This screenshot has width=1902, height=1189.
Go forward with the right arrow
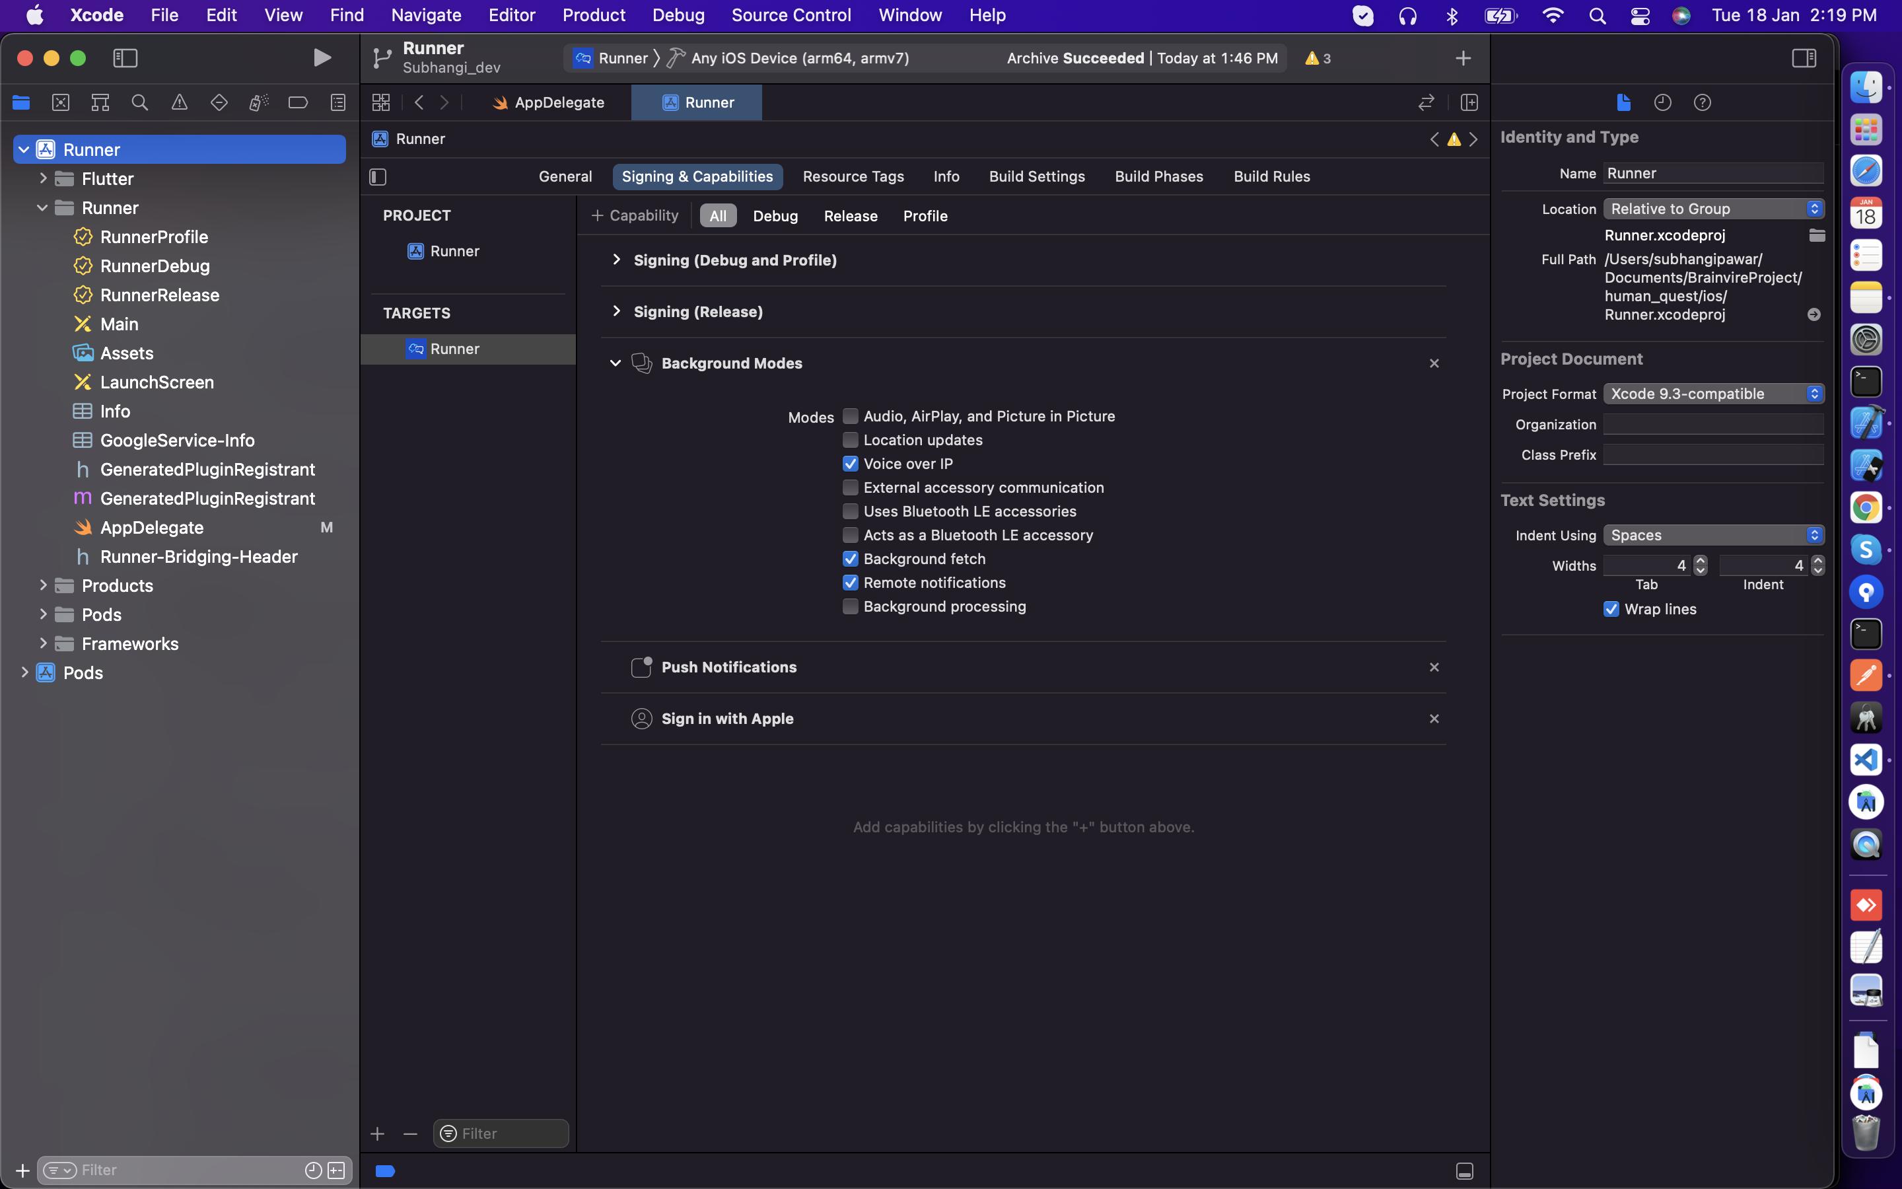[444, 102]
